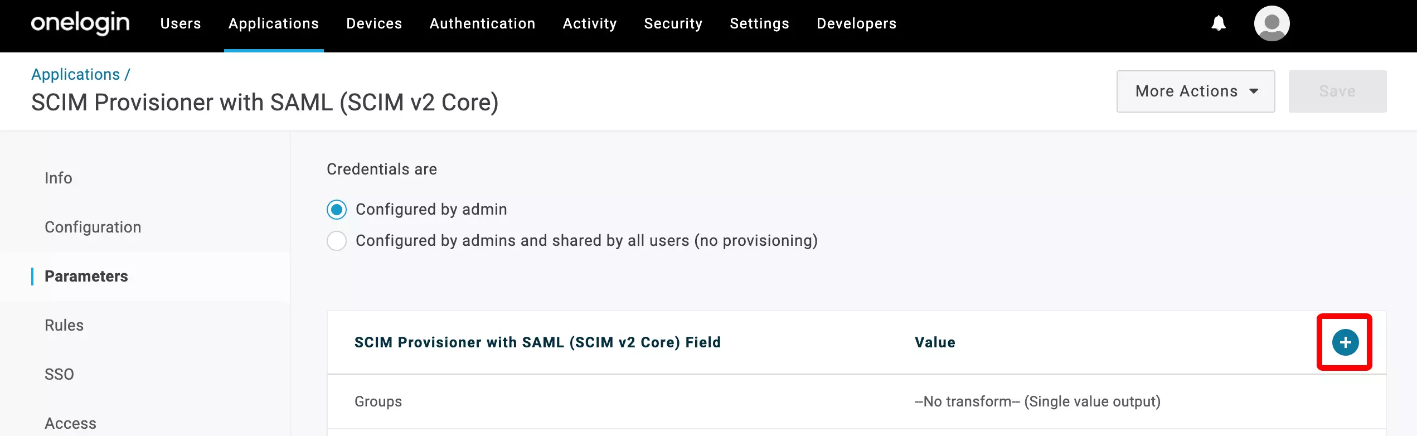Expand the More Actions dropdown

coord(1196,91)
